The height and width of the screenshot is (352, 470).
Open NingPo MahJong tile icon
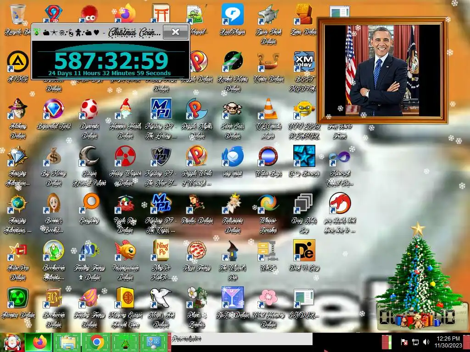coord(161,250)
